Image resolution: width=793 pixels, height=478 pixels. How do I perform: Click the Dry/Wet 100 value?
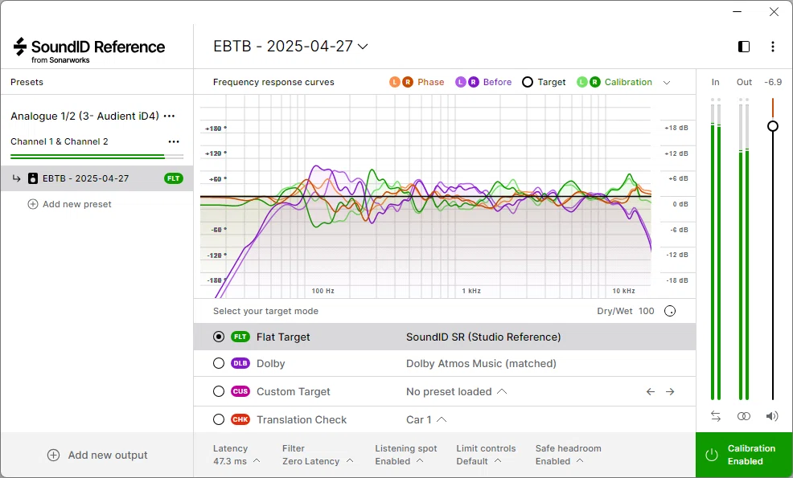point(646,311)
